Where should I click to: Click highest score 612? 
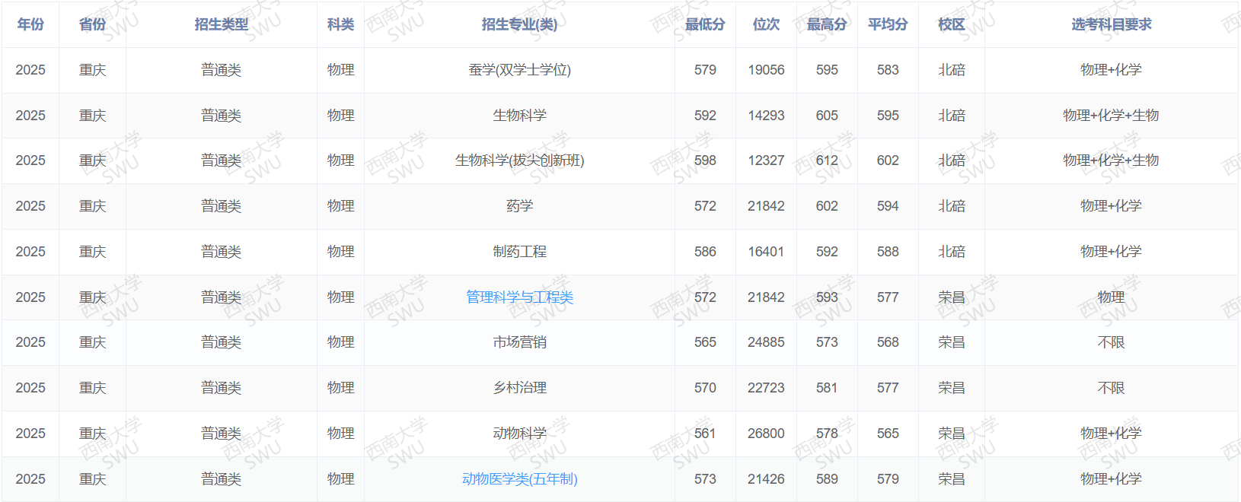click(x=827, y=160)
